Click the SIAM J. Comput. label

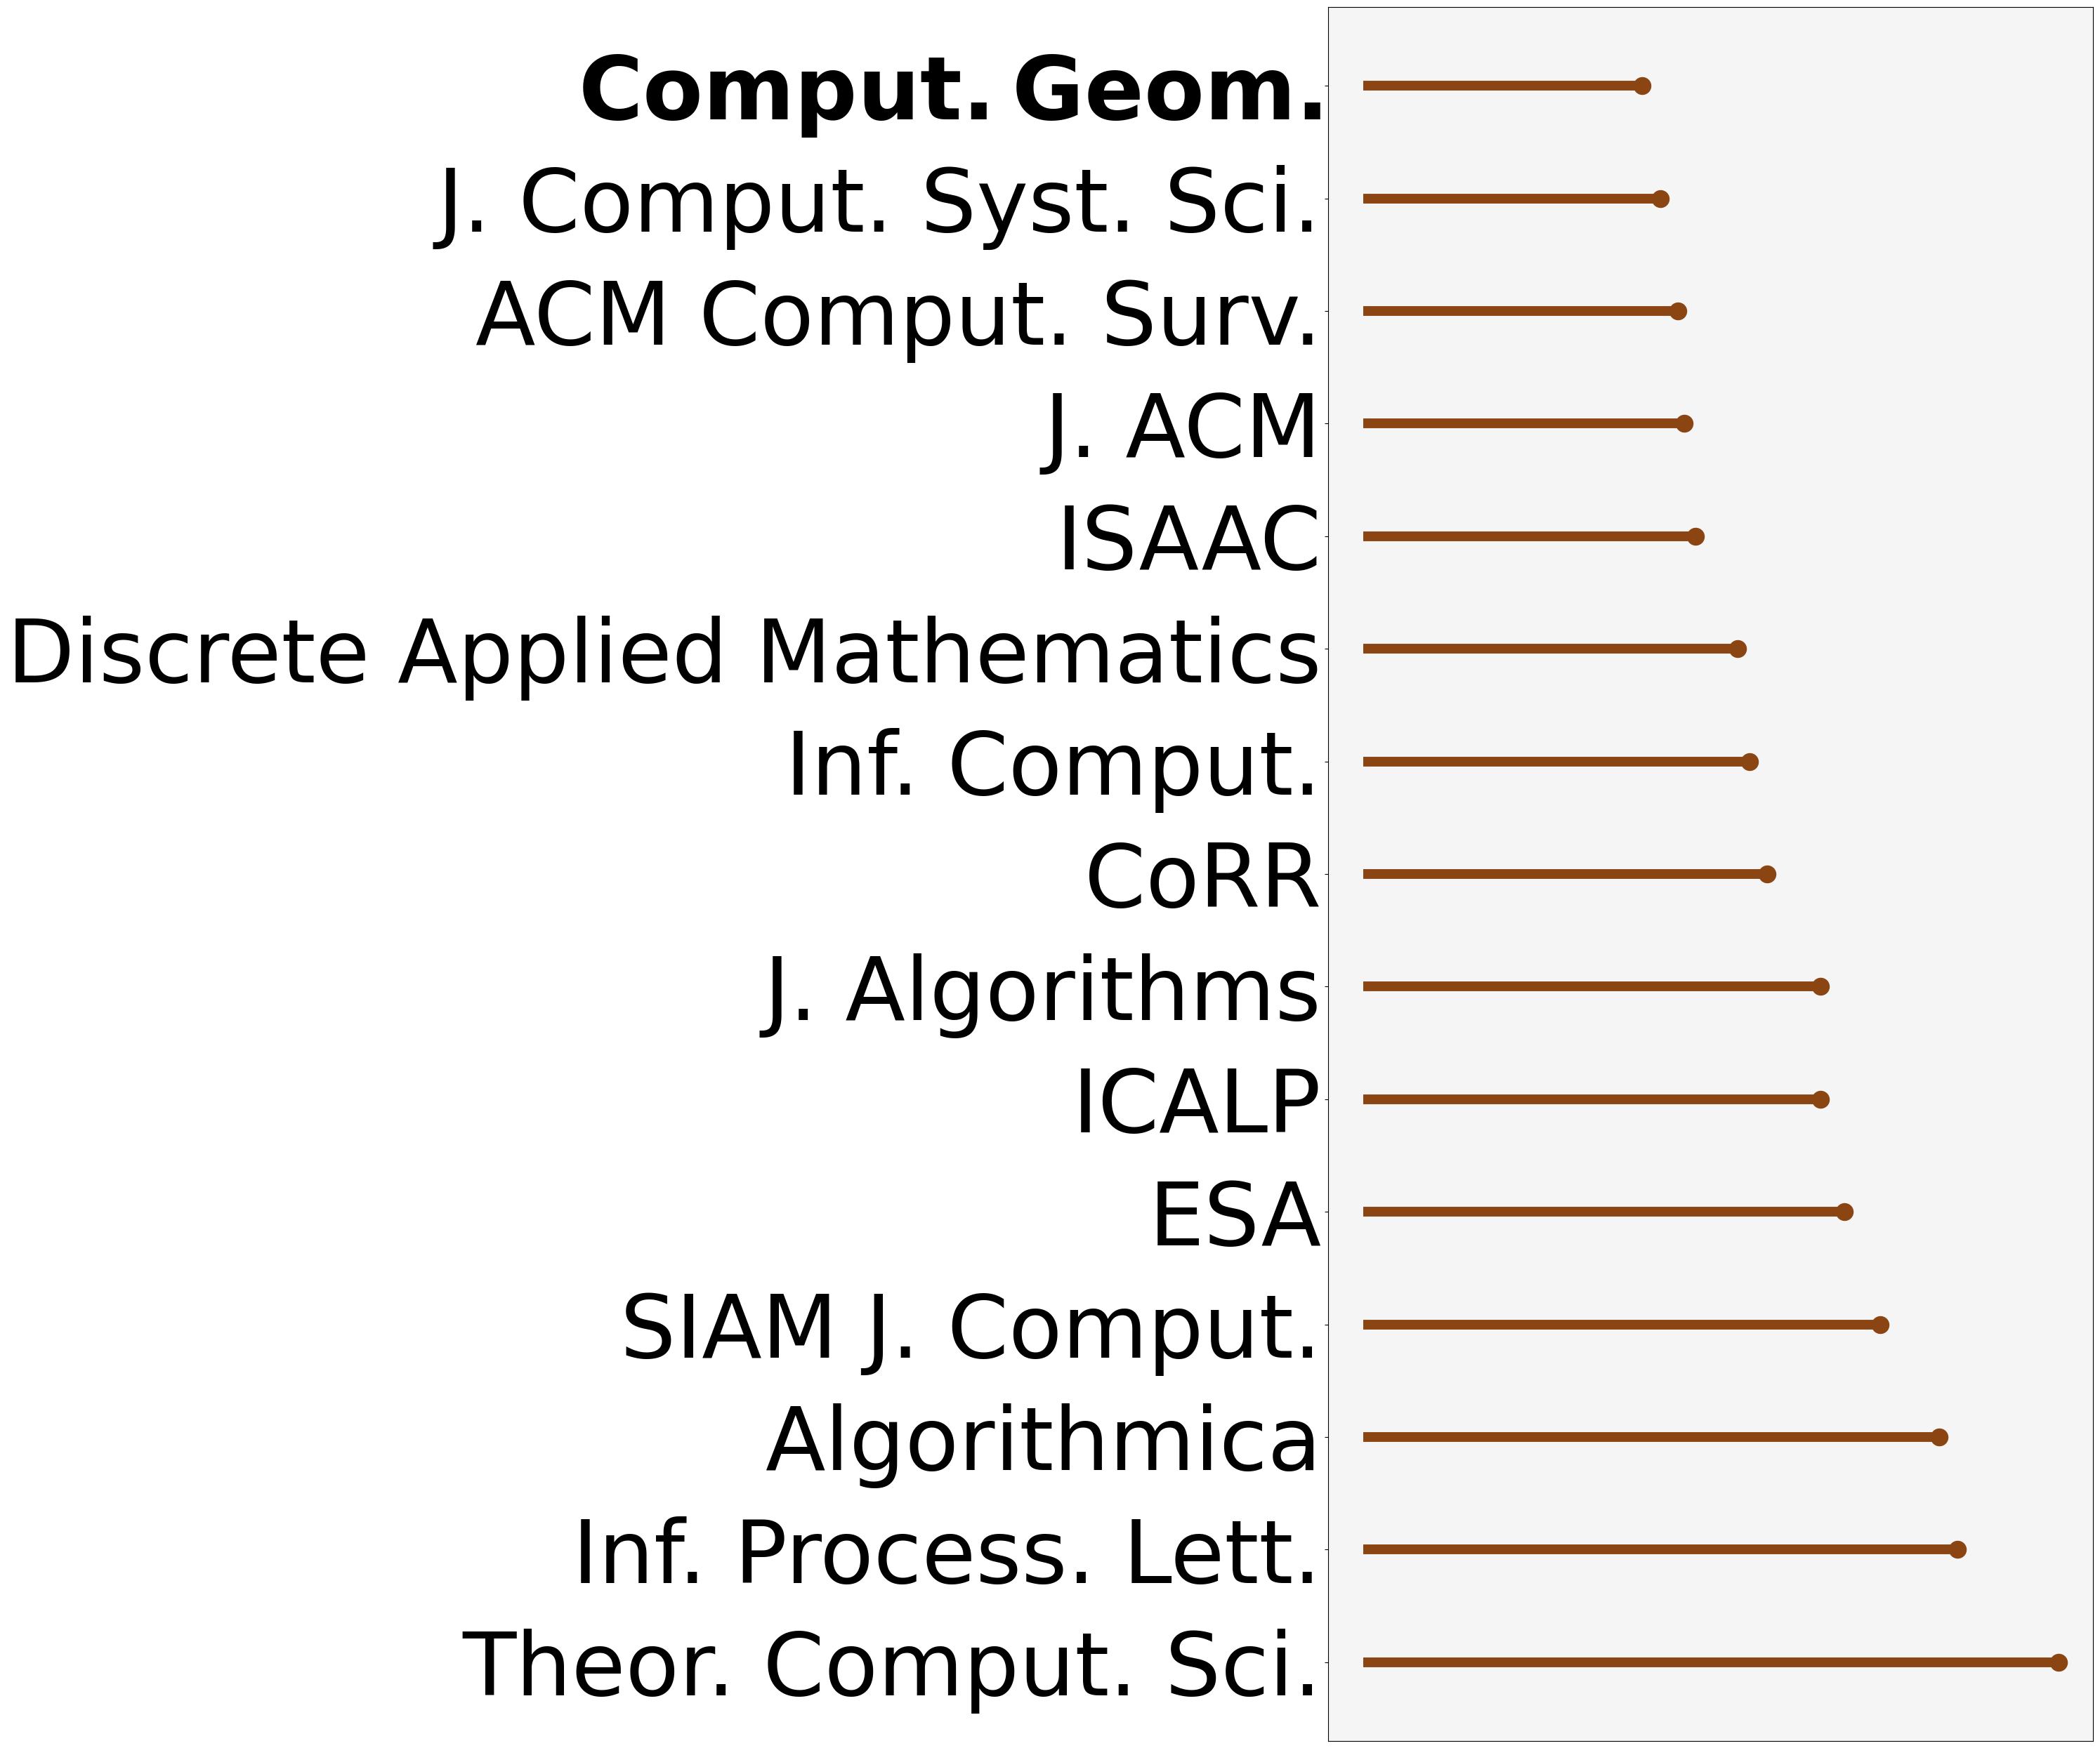click(x=970, y=1328)
